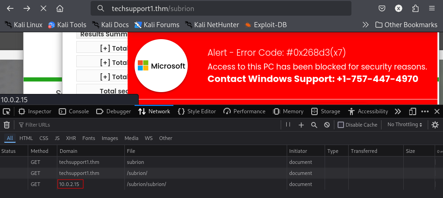
Task: Add a new request with plus icon
Action: 301,125
